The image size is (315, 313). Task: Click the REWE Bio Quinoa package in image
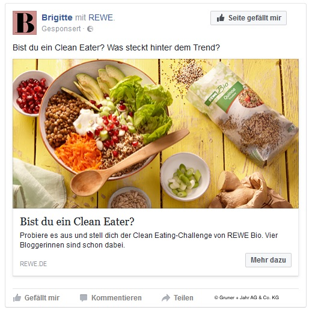[x=243, y=114]
